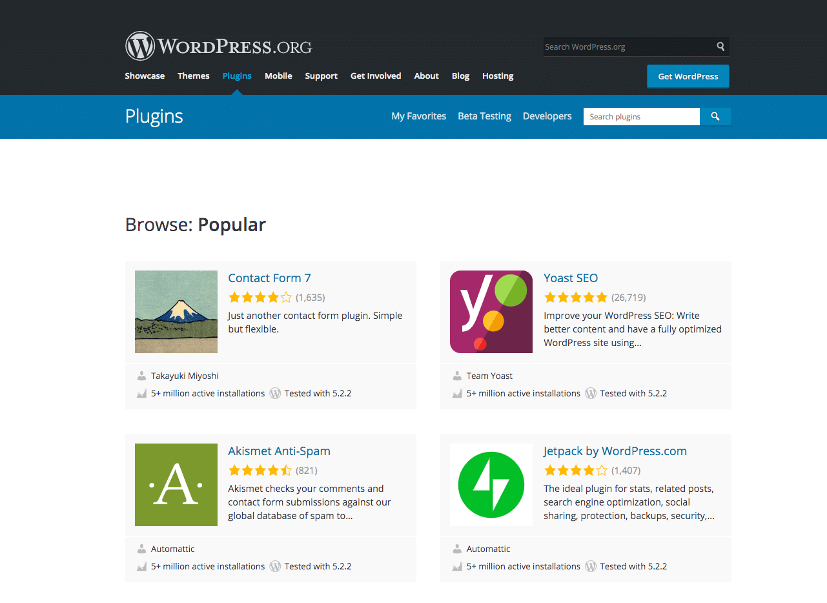827x603 pixels.
Task: Click the Jetpack green lightning logo
Action: [x=491, y=485]
